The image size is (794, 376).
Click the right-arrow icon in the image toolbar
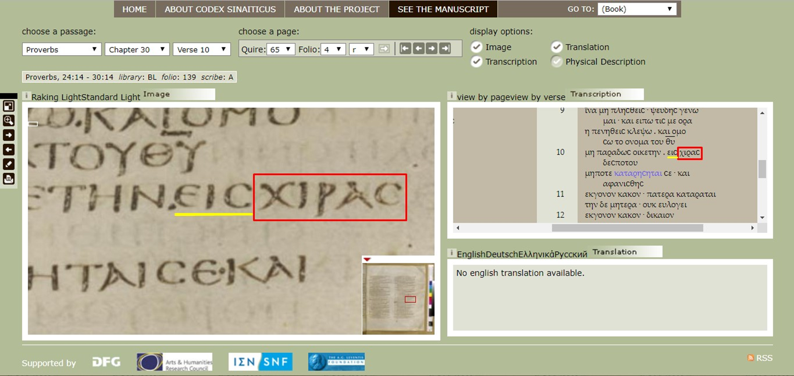(x=9, y=135)
